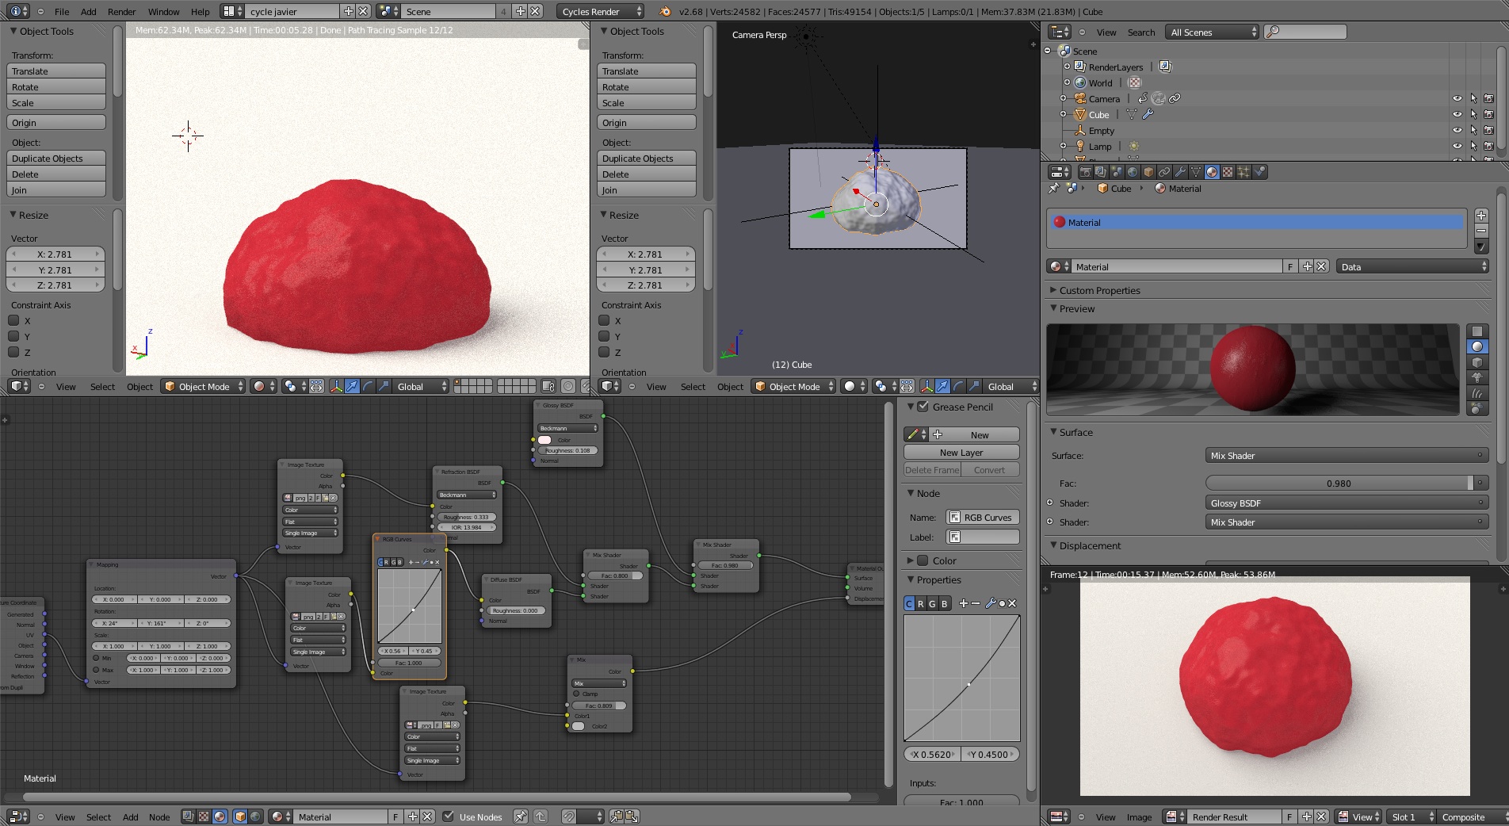
Task: Select the Texture properties checkerboard icon
Action: [x=1228, y=172]
